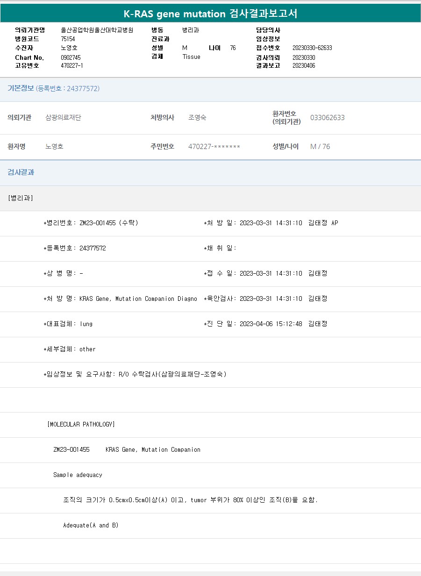The width and height of the screenshot is (421, 576).
Task: Select the 결과보고 date 20230406
Action: (304, 65)
